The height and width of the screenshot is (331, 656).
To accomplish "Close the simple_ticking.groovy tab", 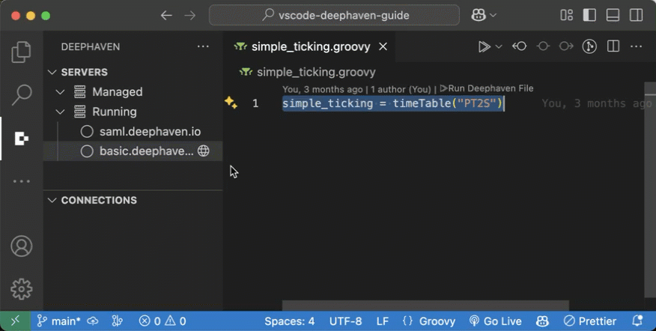I will pos(383,46).
